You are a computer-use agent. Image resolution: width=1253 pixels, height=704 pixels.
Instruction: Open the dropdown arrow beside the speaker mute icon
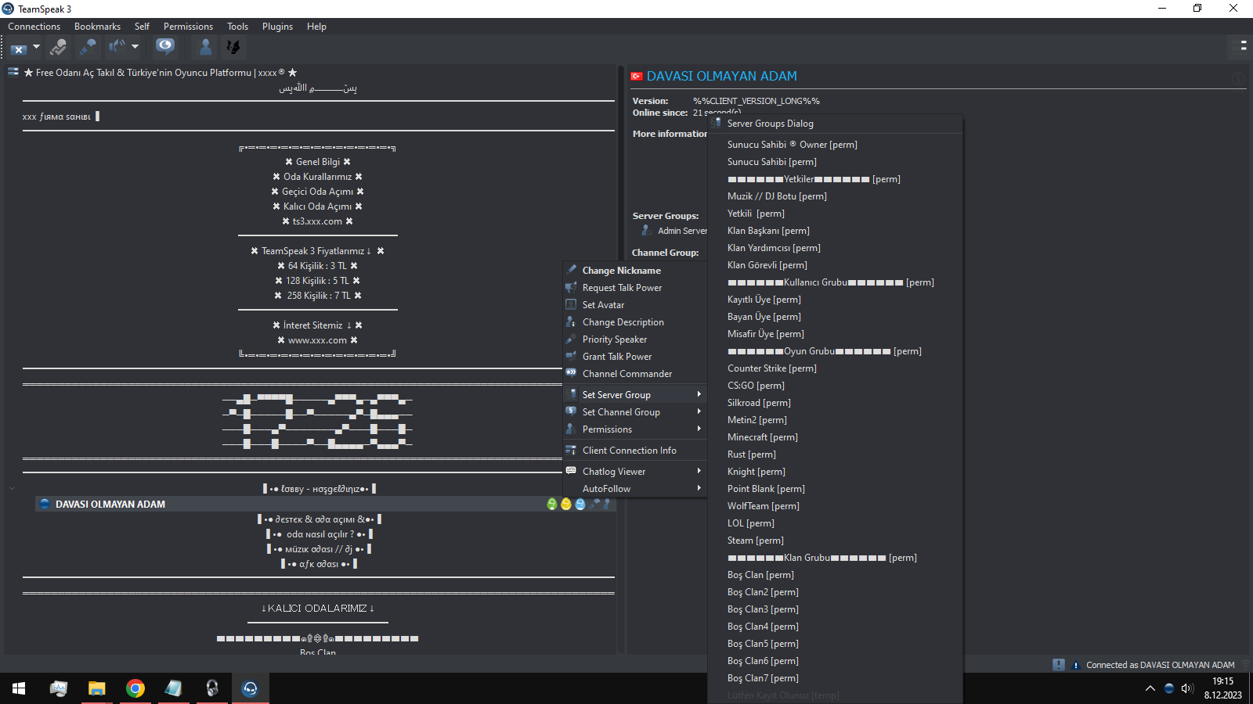[135, 47]
